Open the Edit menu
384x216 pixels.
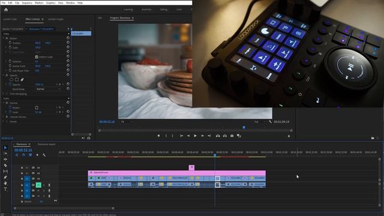(x=10, y=2)
